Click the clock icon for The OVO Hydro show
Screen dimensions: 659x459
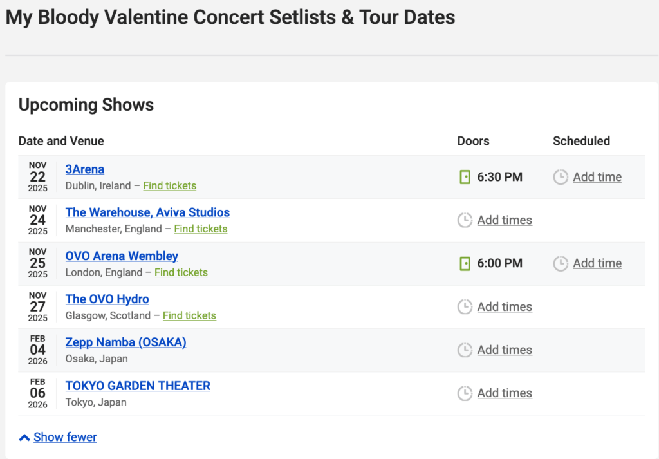pyautogui.click(x=465, y=307)
